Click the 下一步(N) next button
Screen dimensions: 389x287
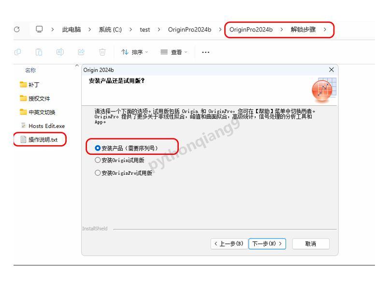(x=267, y=243)
